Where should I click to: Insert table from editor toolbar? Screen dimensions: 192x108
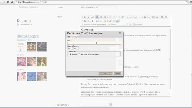point(97,21)
